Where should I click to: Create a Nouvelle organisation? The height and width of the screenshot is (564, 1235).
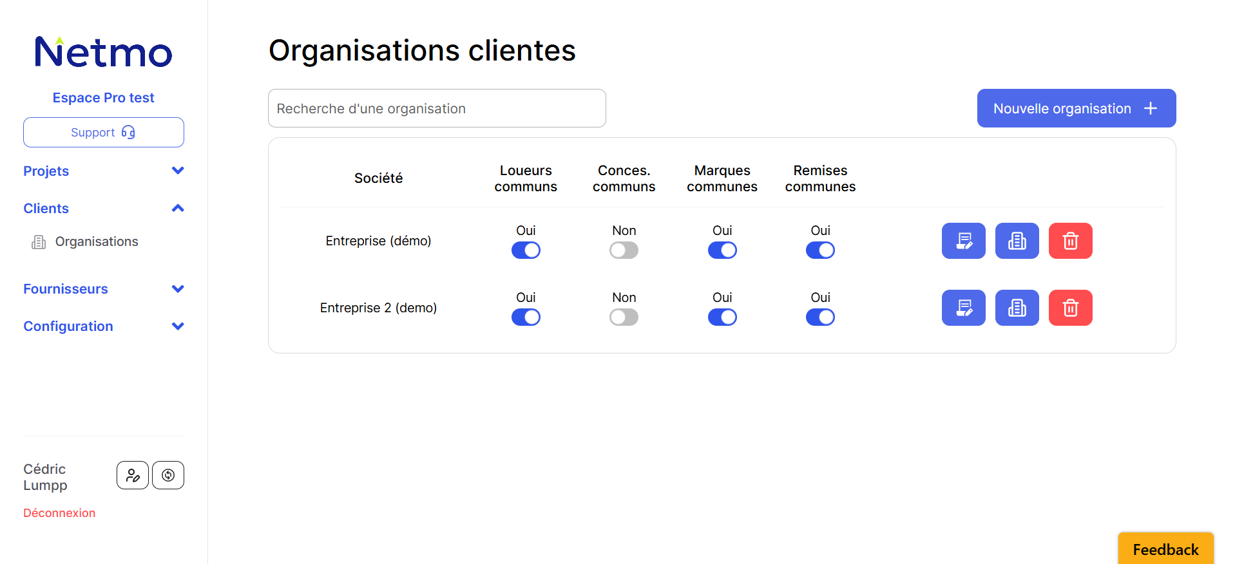1077,108
